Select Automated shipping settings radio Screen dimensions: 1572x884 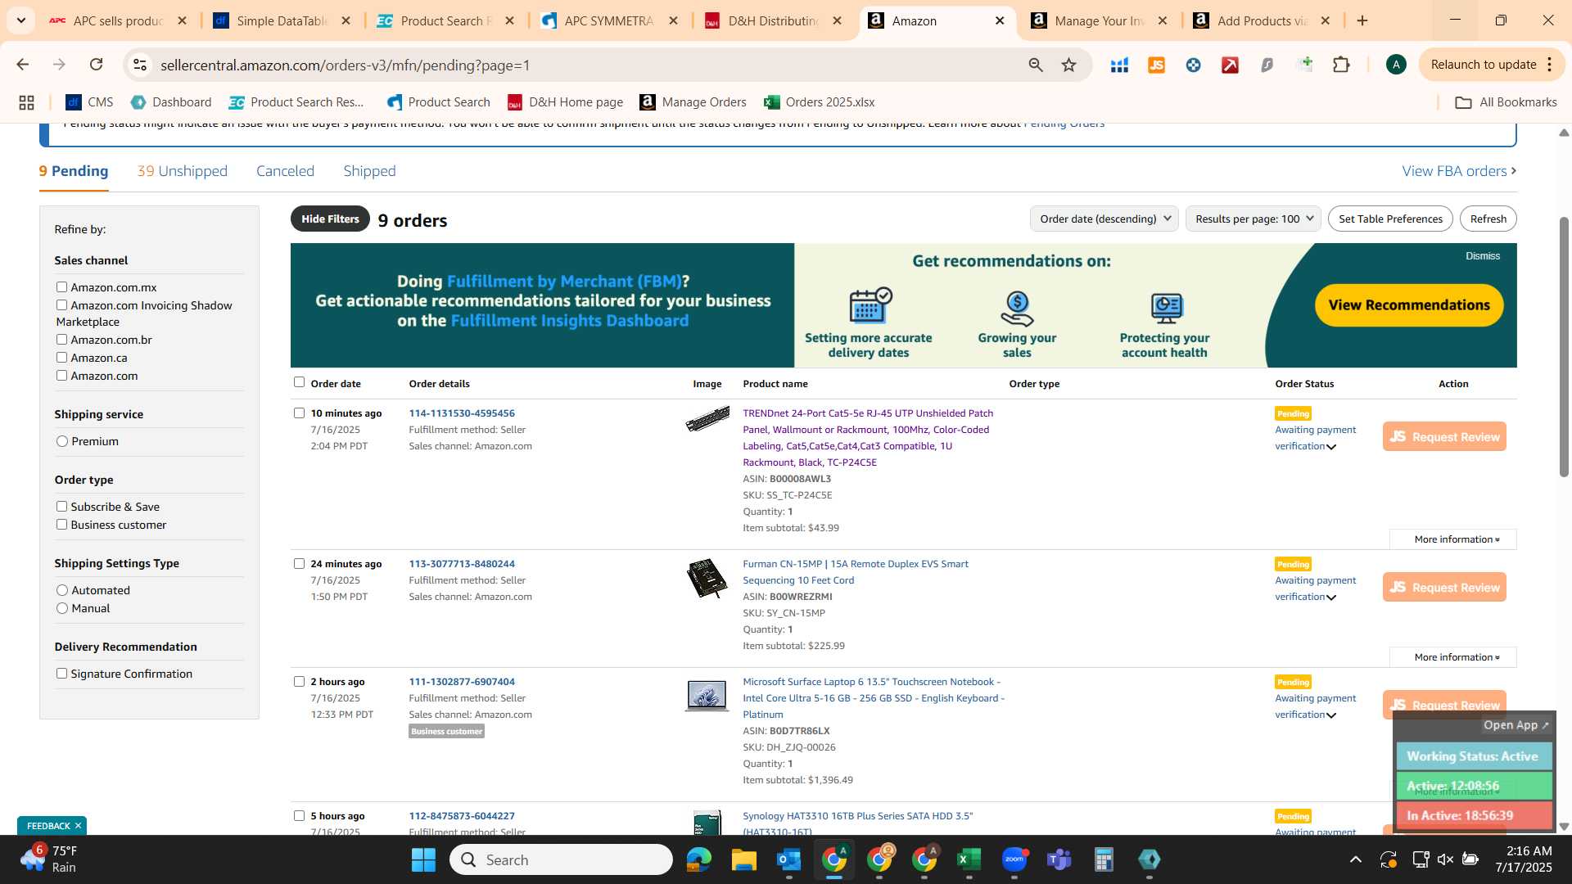(x=62, y=590)
